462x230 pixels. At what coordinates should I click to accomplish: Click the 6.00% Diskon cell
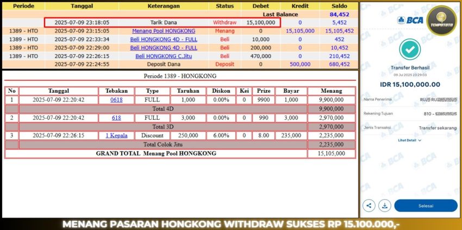(x=221, y=135)
